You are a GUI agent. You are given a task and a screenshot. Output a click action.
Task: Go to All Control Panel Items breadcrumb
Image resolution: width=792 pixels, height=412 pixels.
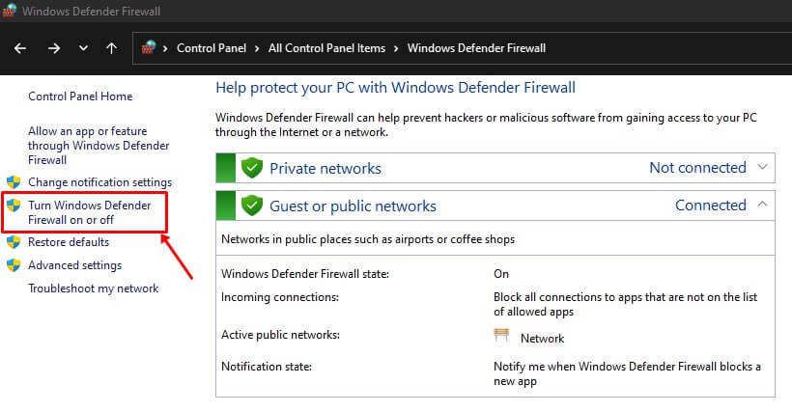326,48
